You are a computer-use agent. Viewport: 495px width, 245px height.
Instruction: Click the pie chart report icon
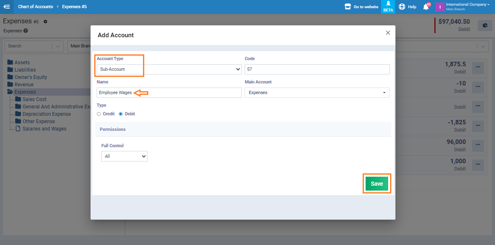coord(485,25)
